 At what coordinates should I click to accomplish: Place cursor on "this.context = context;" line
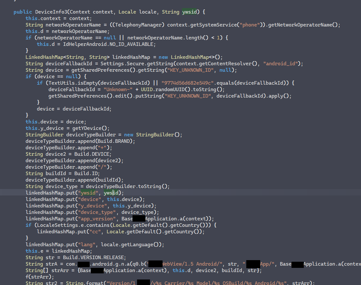pos(58,18)
